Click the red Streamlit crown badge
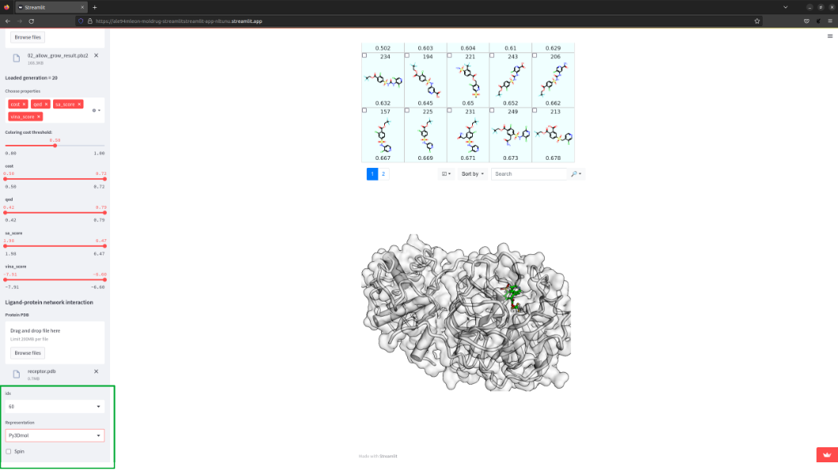Viewport: 838px width, 471px height. pyautogui.click(x=827, y=454)
